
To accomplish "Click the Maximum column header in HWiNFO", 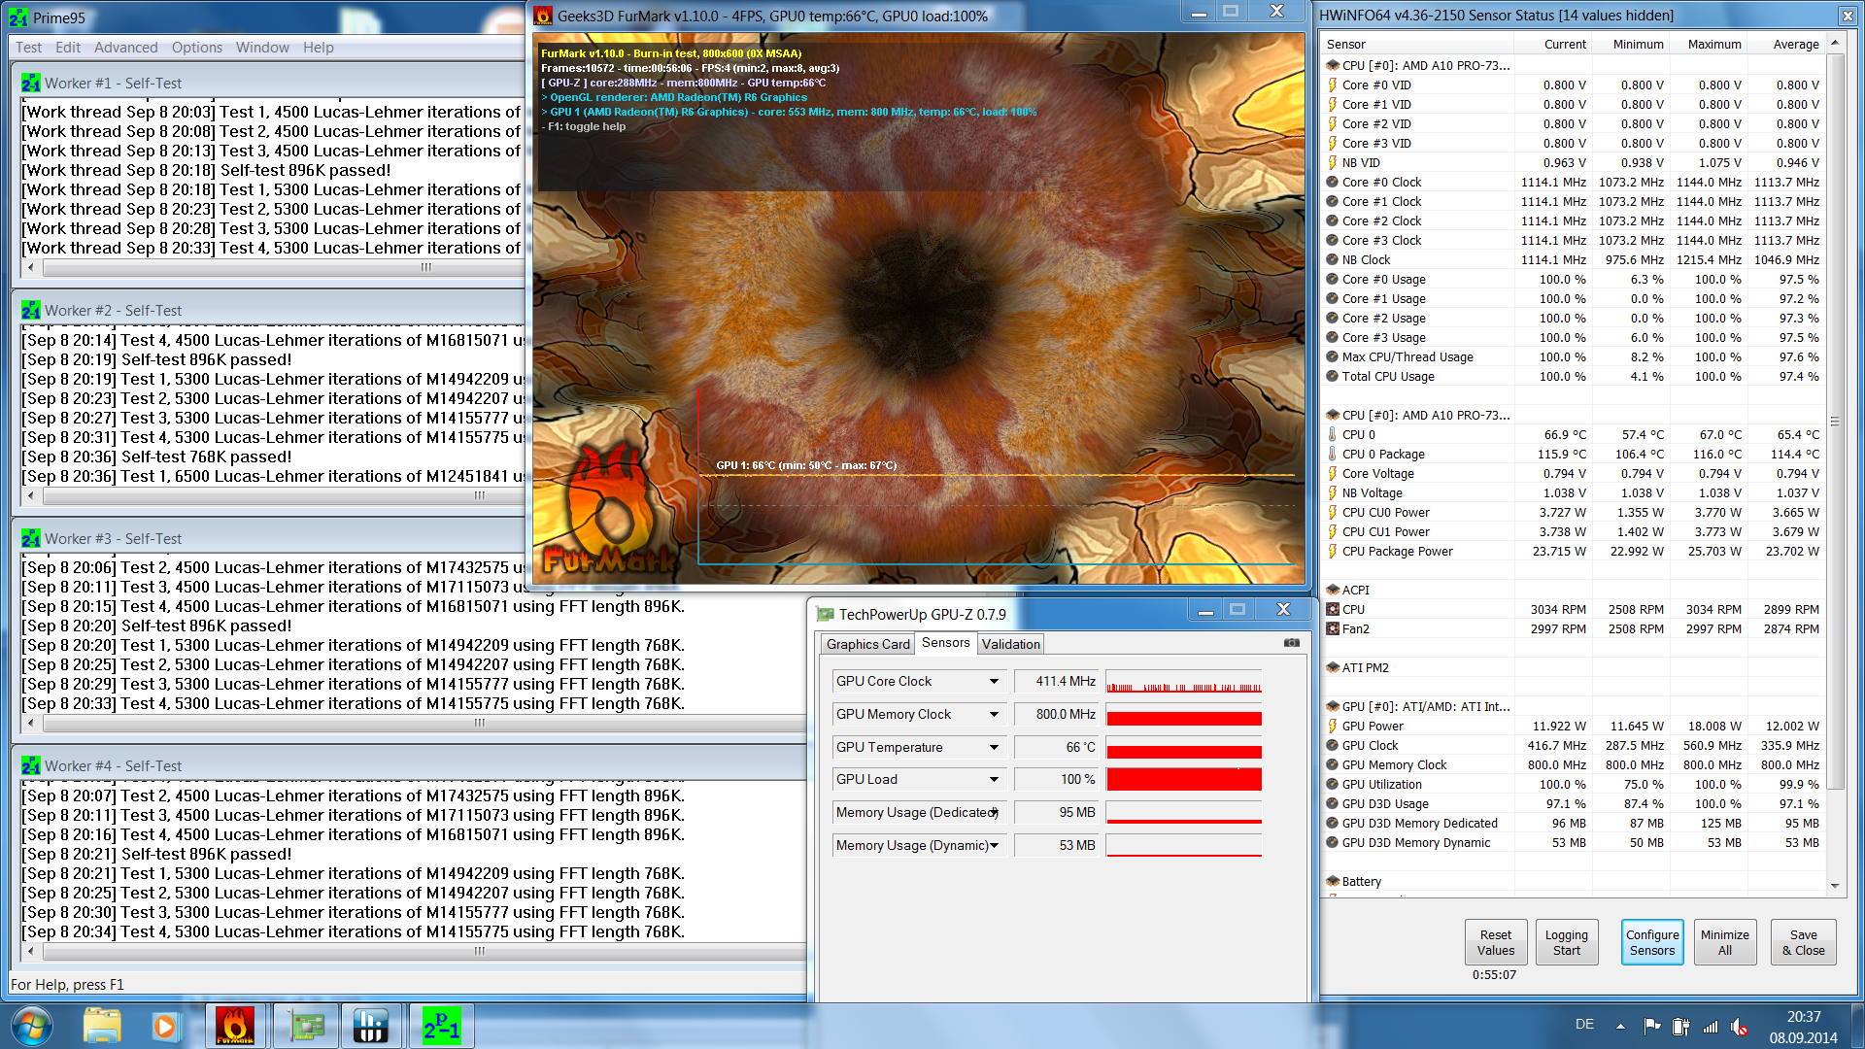I will click(x=1714, y=45).
